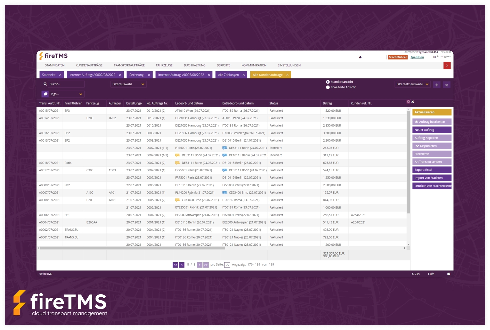The image size is (490, 330).
Task: Click the user profile icon
Action: tap(360, 57)
